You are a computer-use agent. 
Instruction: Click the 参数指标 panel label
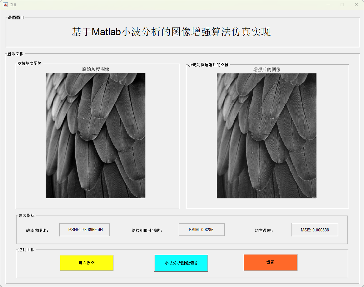27,215
